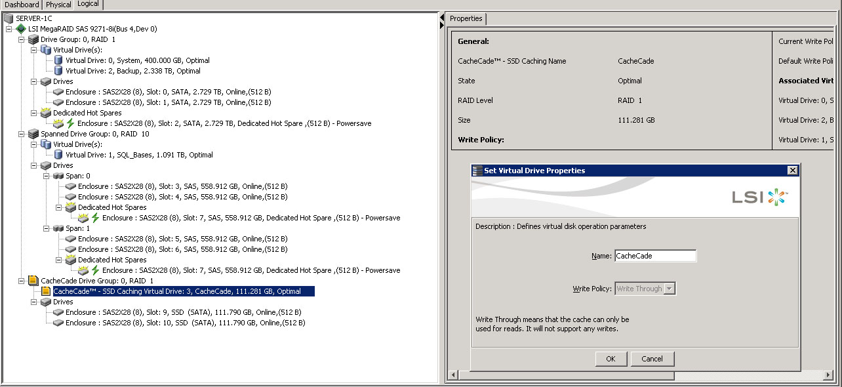The image size is (842, 387).
Task: Click the Span: 0 icon
Action: coord(58,176)
